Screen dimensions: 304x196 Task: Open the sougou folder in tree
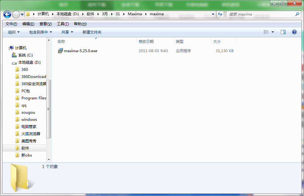[x=28, y=112]
